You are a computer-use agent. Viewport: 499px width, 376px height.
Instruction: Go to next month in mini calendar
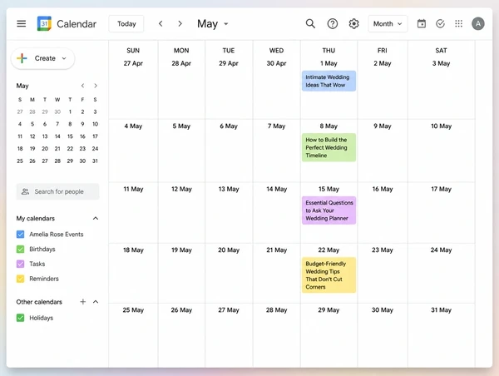[x=96, y=86]
